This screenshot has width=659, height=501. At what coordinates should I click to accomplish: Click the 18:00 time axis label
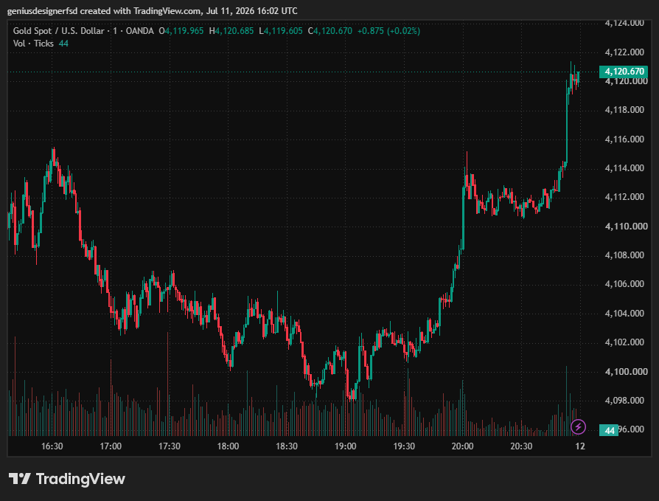click(228, 446)
